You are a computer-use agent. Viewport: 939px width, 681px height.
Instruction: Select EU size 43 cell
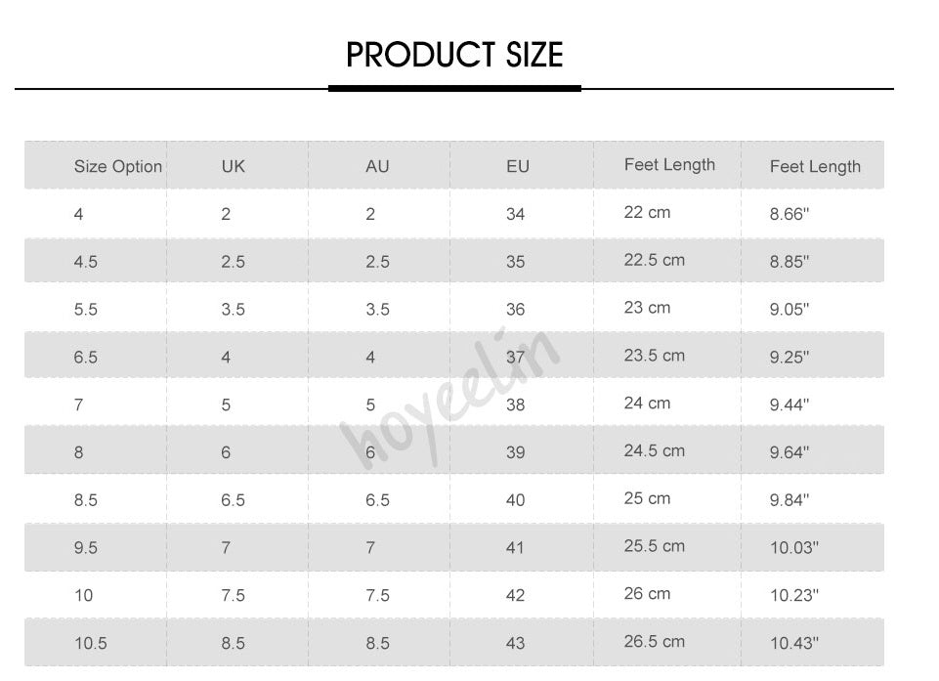pyautogui.click(x=516, y=643)
